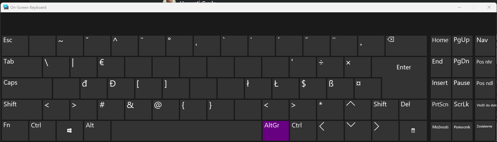Turn off the highlighted AltGr key
The width and height of the screenshot is (497, 142).
[276, 131]
